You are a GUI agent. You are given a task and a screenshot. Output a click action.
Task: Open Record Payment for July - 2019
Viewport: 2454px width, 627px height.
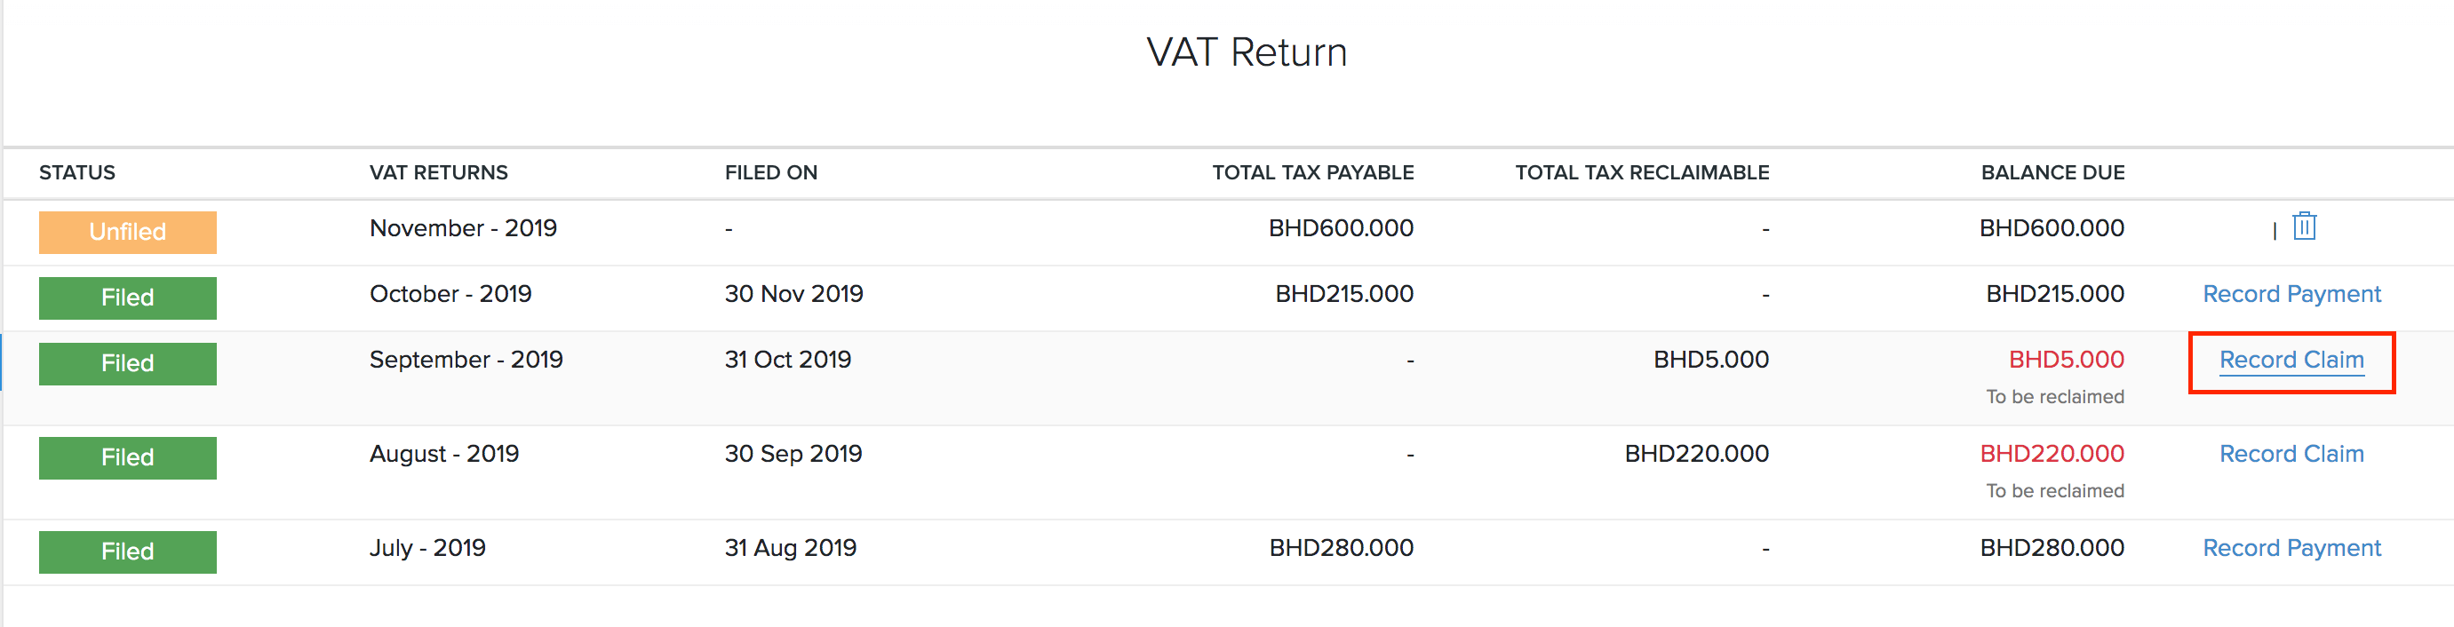2291,548
